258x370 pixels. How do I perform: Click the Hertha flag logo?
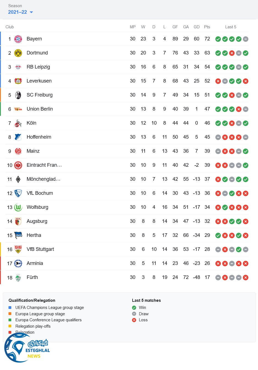point(18,235)
